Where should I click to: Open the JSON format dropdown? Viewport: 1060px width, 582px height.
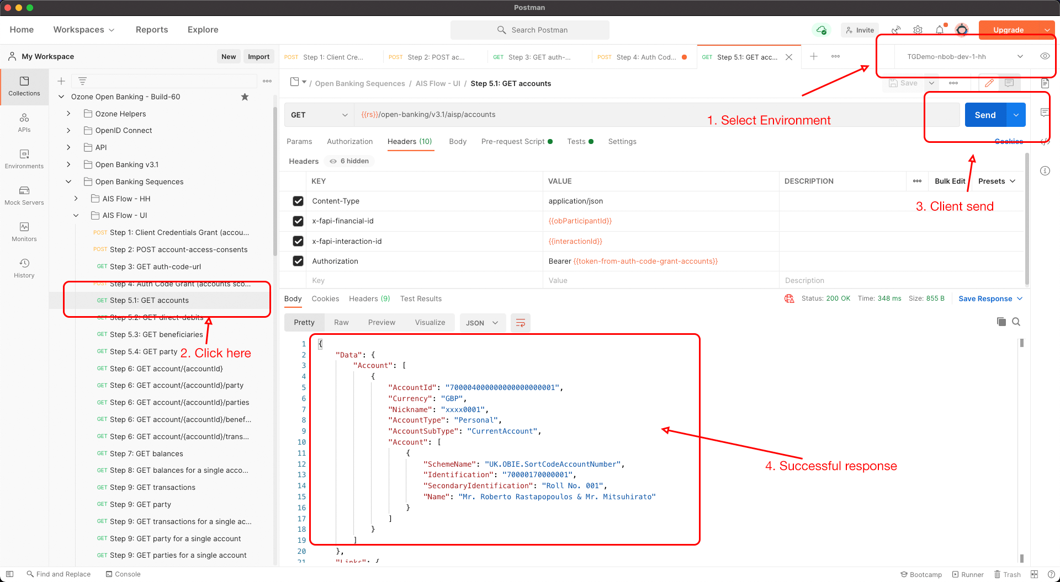click(481, 323)
